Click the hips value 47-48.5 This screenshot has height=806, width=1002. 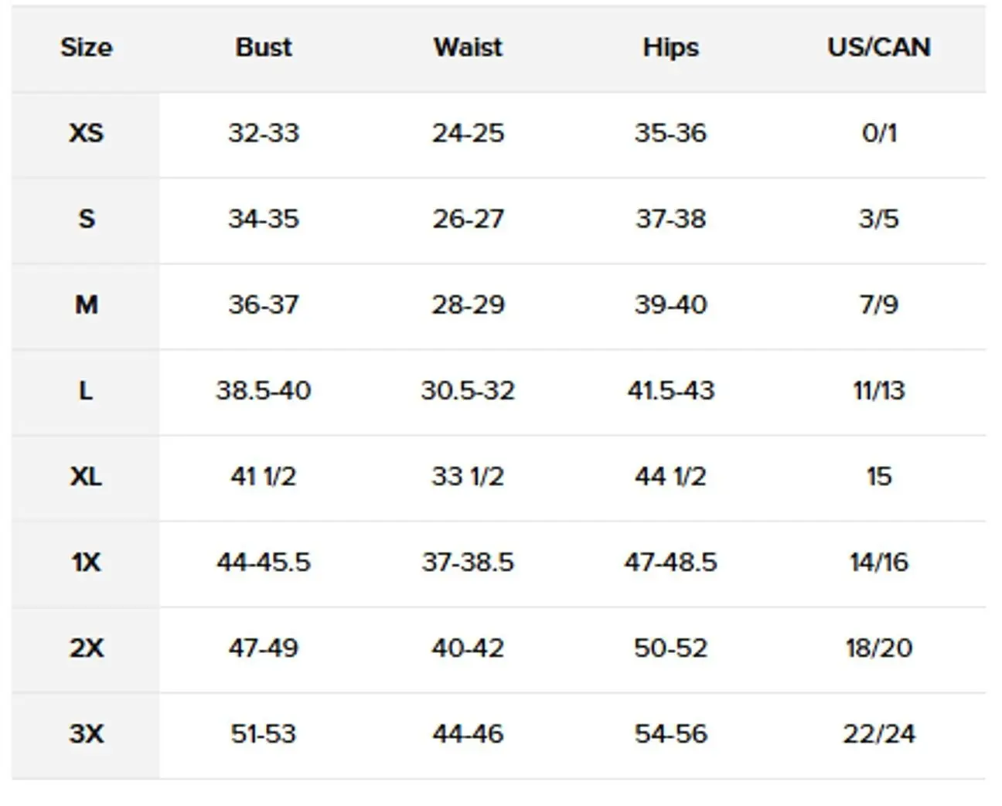[x=670, y=562]
